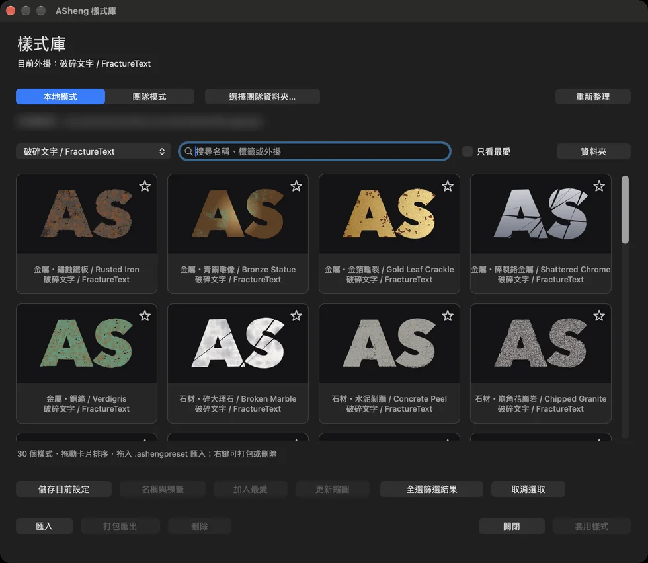This screenshot has width=648, height=563.
Task: Click the 重新整理 refresh button
Action: (x=593, y=96)
